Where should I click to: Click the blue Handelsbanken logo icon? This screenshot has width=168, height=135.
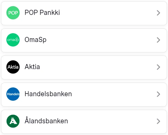click(13, 94)
